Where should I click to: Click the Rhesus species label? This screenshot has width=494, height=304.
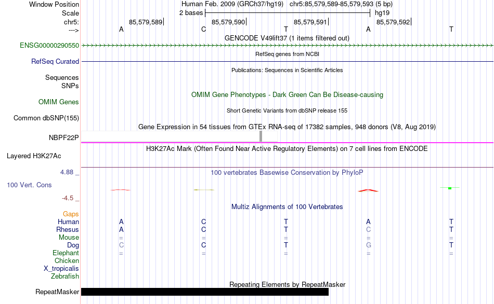68,229
